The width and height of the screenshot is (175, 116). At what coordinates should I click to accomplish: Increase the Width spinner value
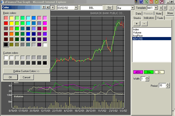pyautogui.click(x=147, y=77)
